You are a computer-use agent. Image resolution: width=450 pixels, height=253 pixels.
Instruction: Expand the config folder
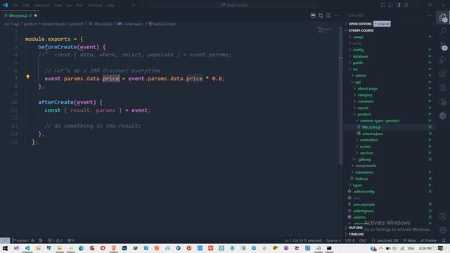358,50
